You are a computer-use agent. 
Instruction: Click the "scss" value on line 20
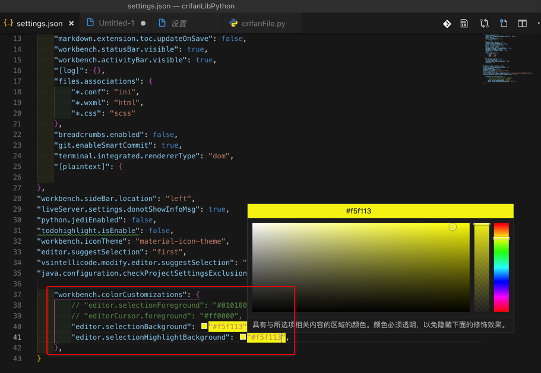click(x=122, y=113)
